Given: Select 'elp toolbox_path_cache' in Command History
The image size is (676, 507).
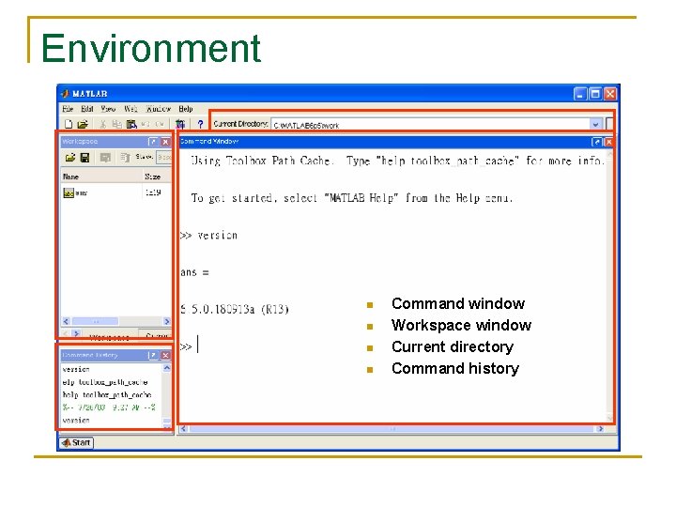Looking at the screenshot, I should pyautogui.click(x=105, y=382).
